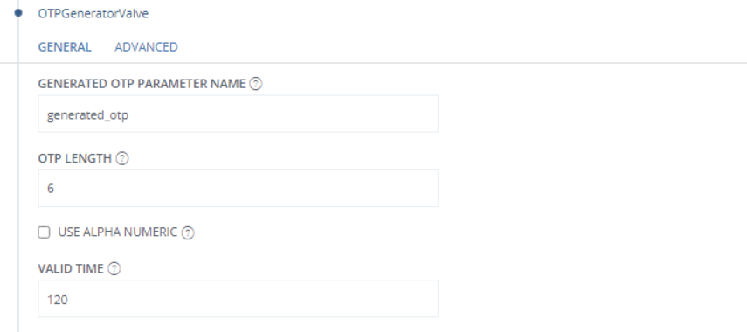Click the question mark next to Use Alpha Numeric
Image resolution: width=747 pixels, height=332 pixels.
click(x=188, y=233)
